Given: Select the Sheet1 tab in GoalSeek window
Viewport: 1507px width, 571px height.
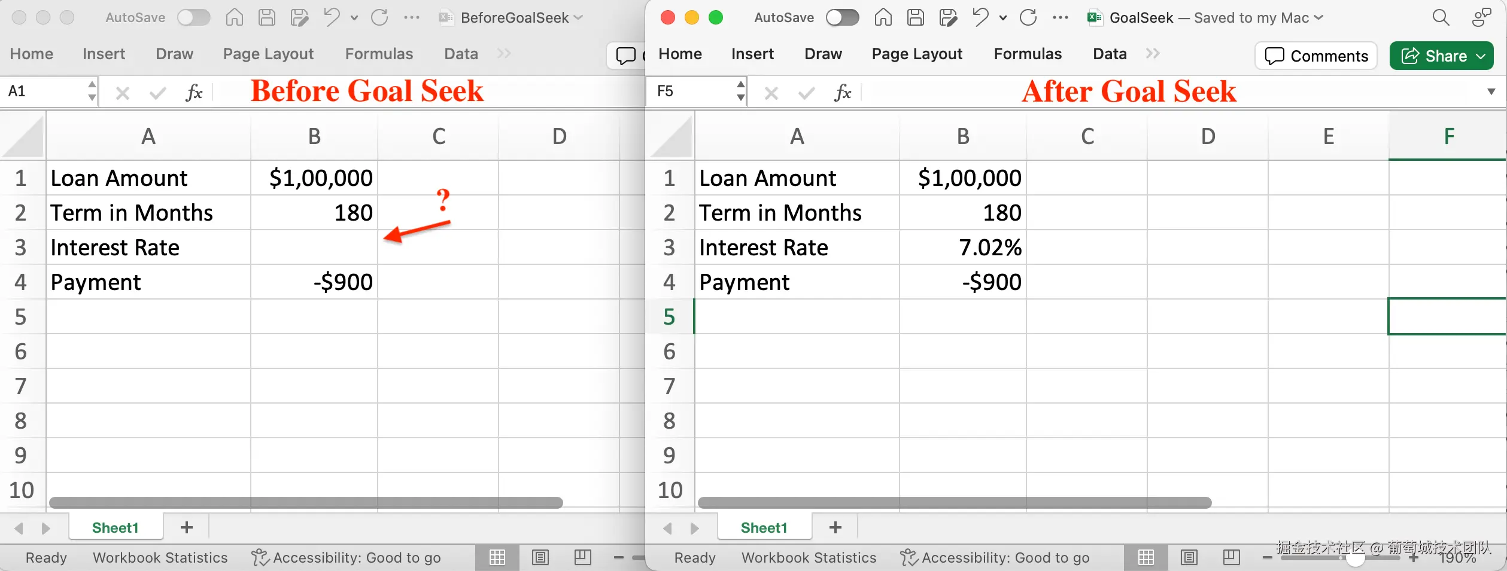Looking at the screenshot, I should [764, 527].
